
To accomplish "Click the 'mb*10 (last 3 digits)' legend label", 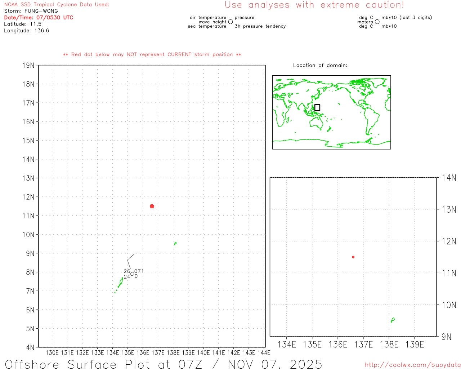I will (407, 18).
